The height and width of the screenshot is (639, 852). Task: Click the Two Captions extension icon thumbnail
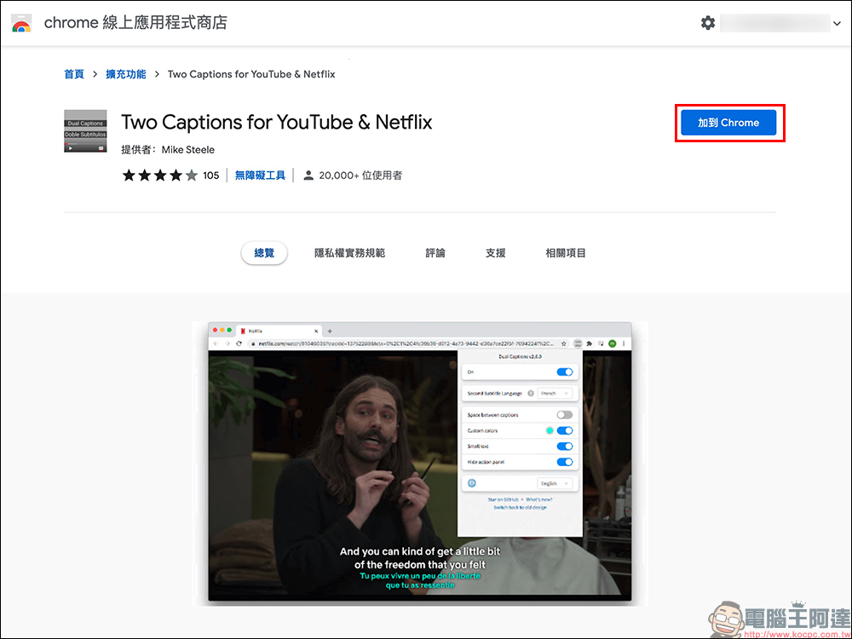(85, 131)
